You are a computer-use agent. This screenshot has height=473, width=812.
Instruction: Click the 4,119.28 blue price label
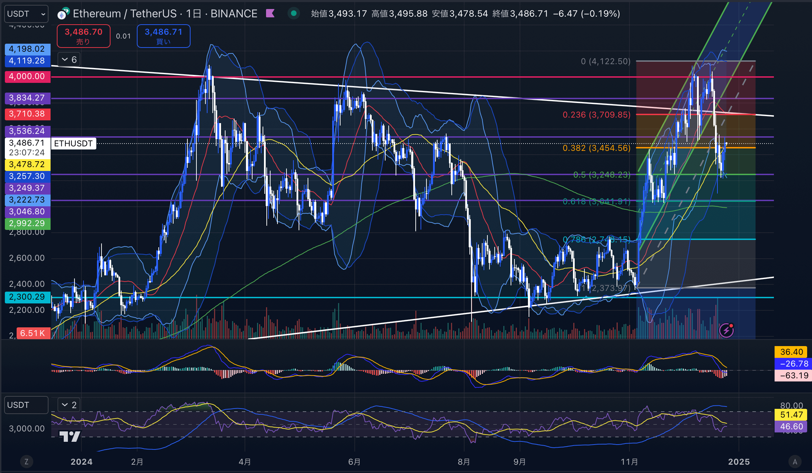(x=27, y=61)
